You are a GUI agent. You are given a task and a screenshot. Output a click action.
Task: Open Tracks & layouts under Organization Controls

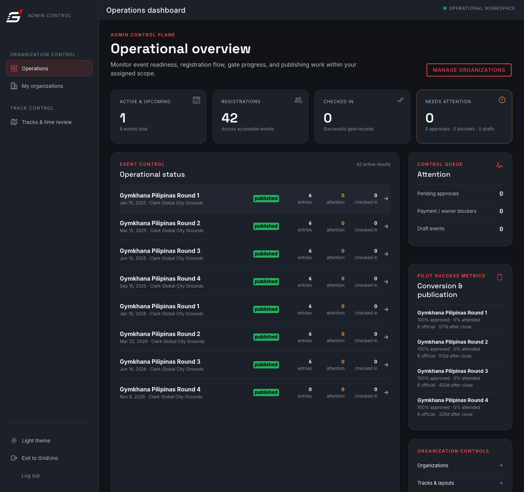click(460, 483)
